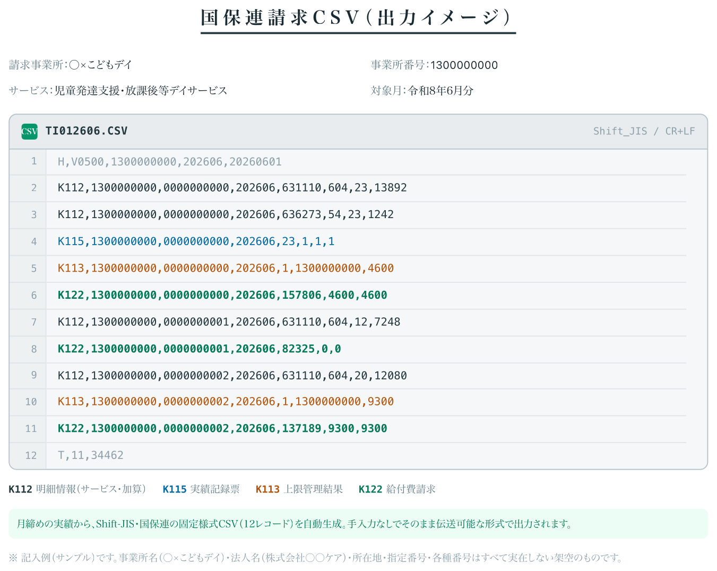The image size is (717, 571).
Task: Click the 対象月:令和8年6月分 text
Action: point(422,91)
